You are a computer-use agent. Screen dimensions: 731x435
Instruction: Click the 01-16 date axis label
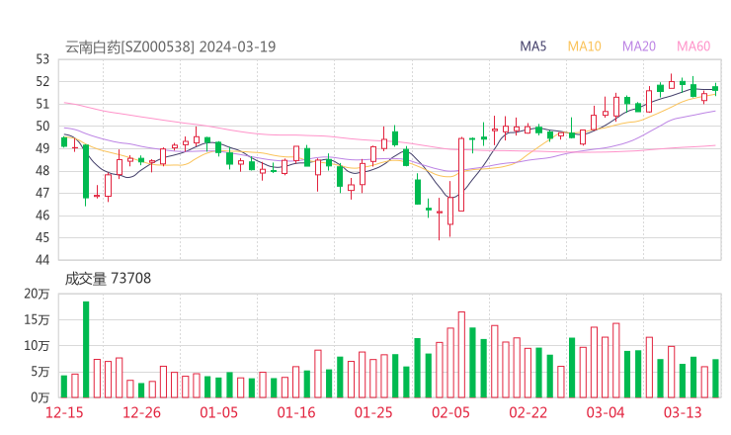(x=296, y=412)
